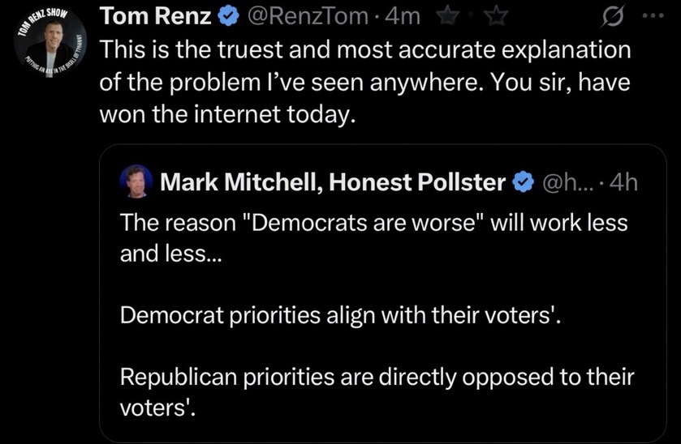Click the 4h quoted post timestamp
The image size is (681, 444).
(x=623, y=182)
